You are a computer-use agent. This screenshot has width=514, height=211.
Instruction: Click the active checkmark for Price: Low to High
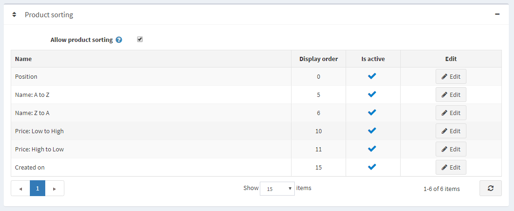tap(372, 131)
